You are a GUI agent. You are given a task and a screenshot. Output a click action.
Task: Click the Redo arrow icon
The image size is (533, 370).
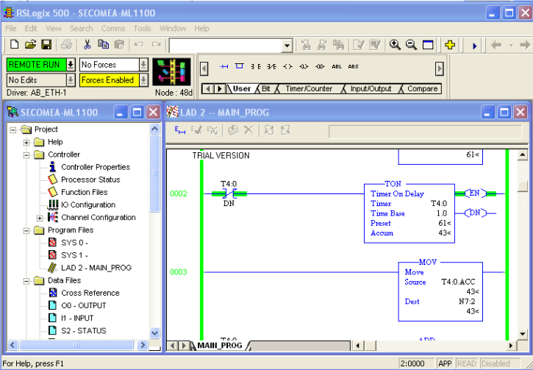point(157,45)
